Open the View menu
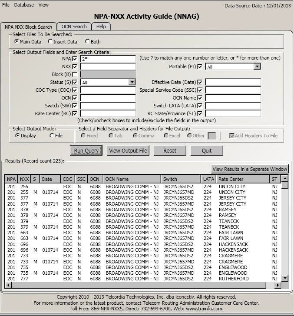Viewport: 294px width, 316px height. (x=43, y=5)
